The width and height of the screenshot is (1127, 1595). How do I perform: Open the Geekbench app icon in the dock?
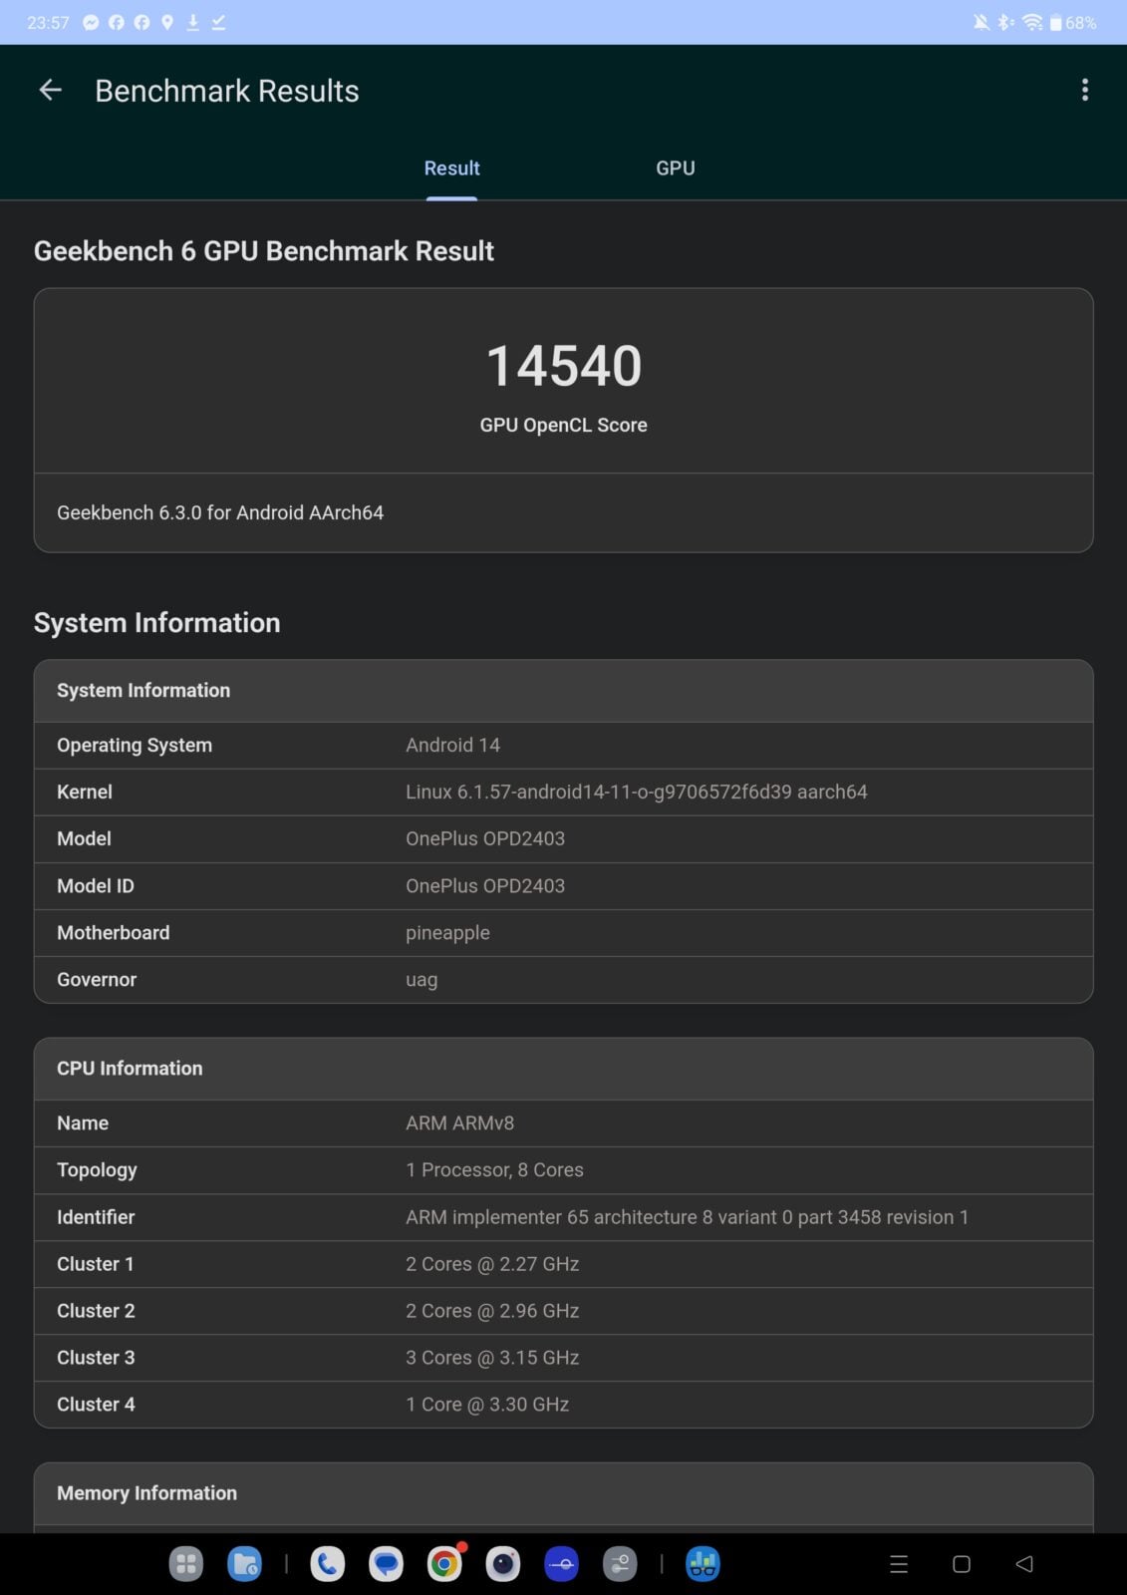pos(703,1564)
